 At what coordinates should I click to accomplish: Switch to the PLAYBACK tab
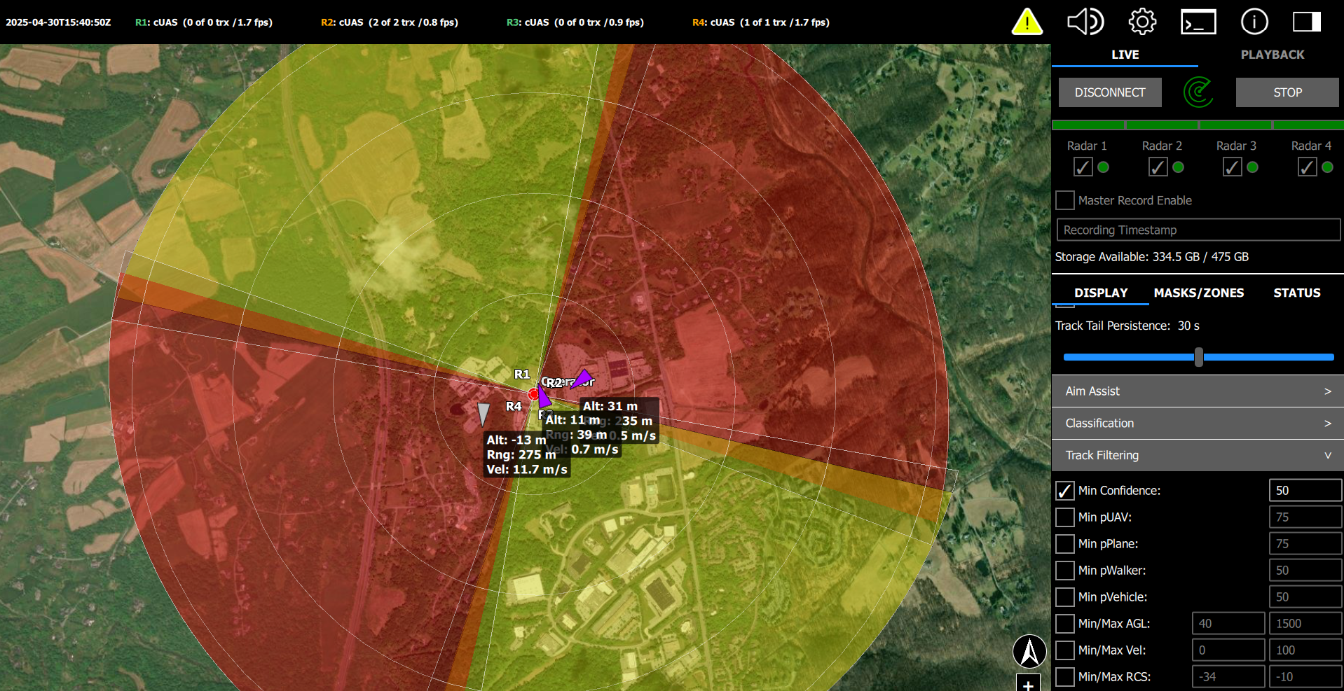coord(1273,55)
